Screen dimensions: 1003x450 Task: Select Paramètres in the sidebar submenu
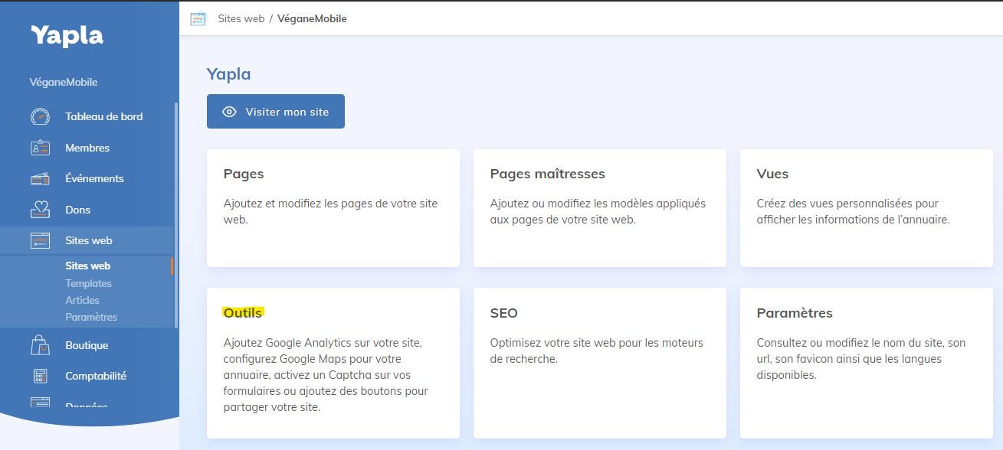(91, 317)
